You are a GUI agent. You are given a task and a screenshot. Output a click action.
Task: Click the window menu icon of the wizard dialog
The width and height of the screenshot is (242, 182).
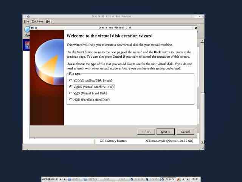[33, 28]
